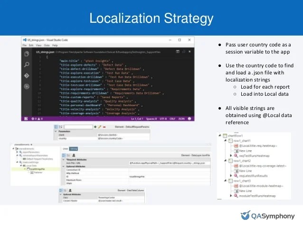This screenshot has height=227, width=303.
Task: Select localStringsFile in the elements tree
Action: click(x=38, y=169)
